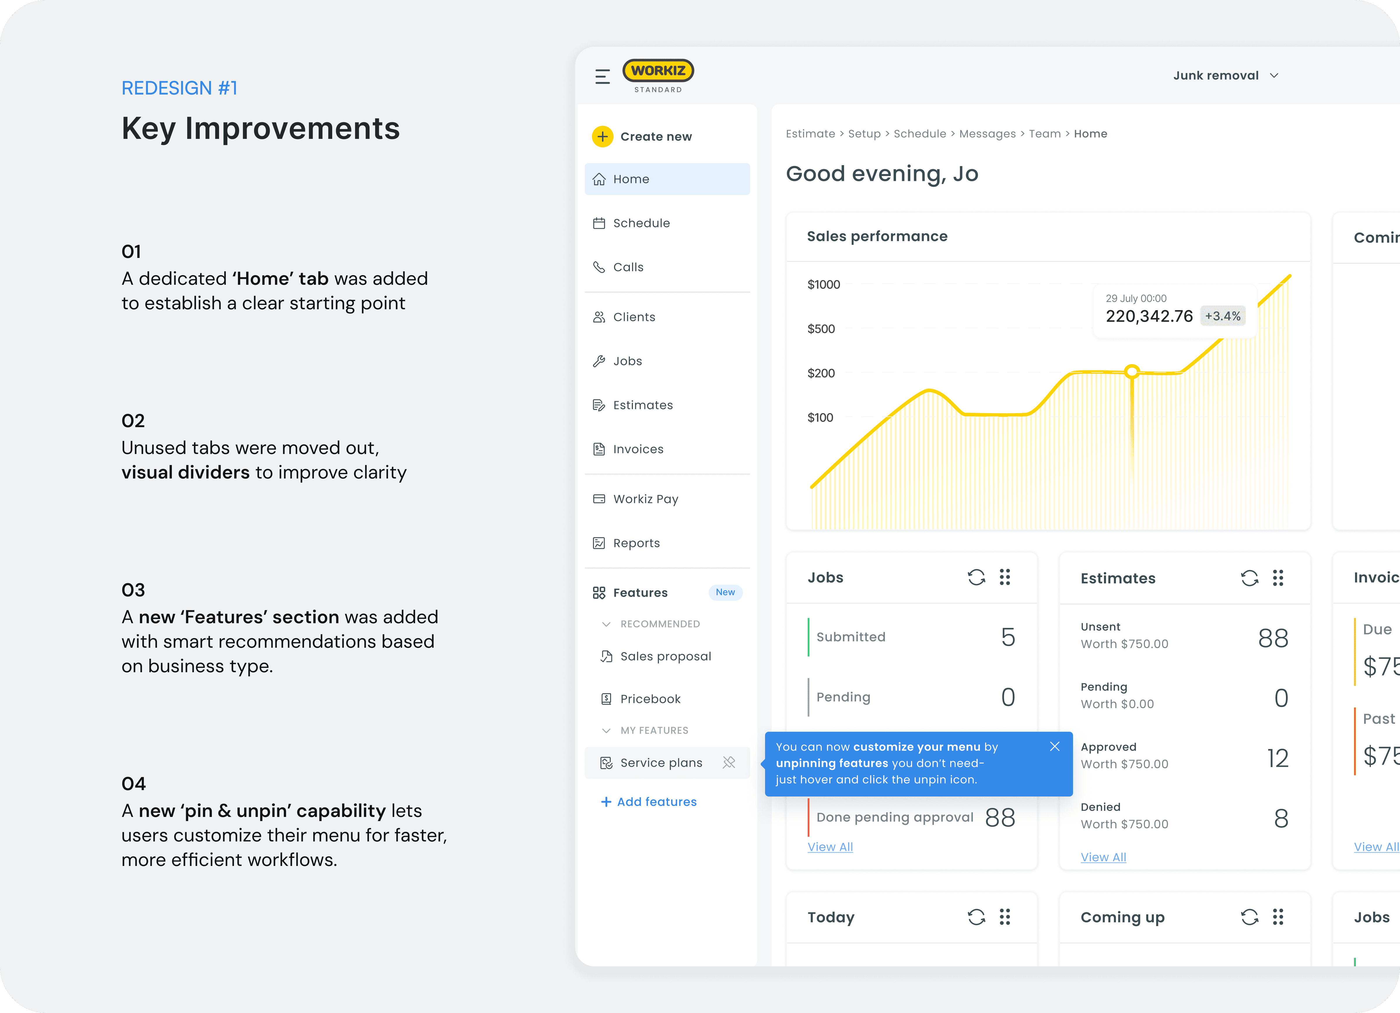
Task: Unpin the Service plans feature
Action: point(729,762)
